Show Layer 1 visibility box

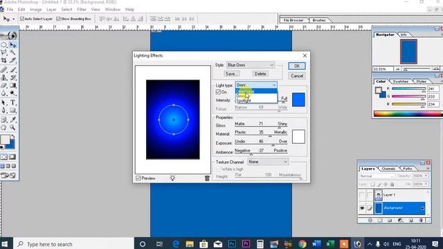(362, 195)
